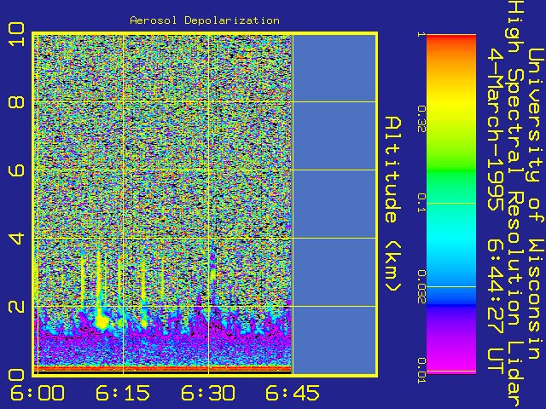
Task: Click the '0.032' color scale label
Action: (421, 286)
